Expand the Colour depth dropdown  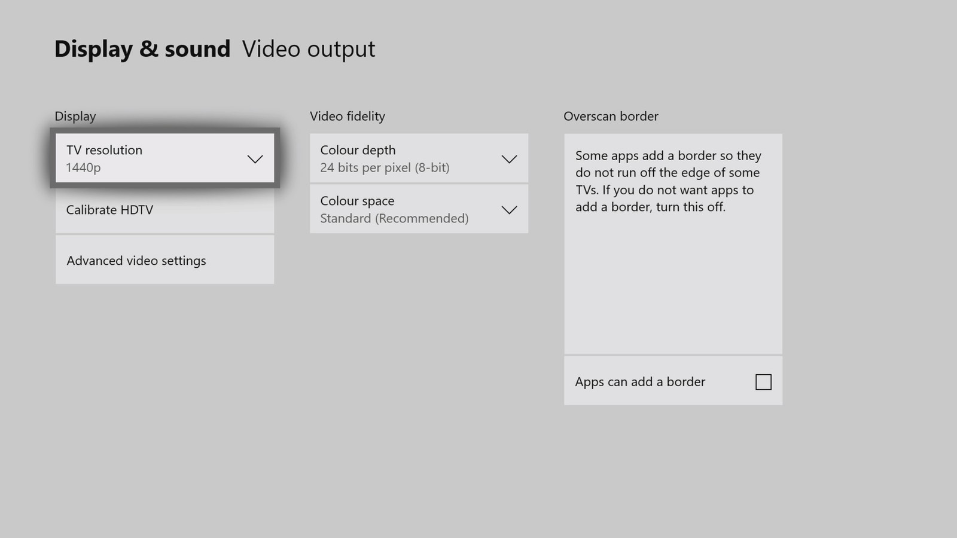419,158
